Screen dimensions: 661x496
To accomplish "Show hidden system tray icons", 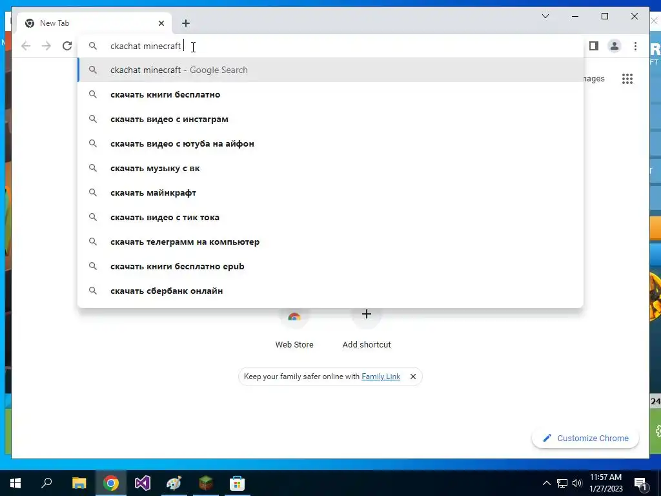I will [546, 483].
